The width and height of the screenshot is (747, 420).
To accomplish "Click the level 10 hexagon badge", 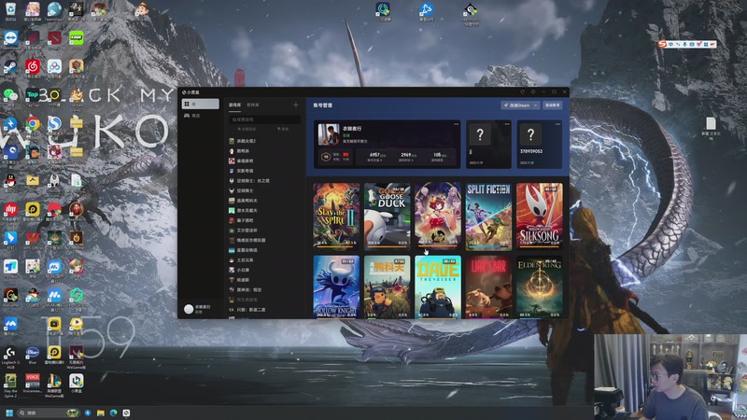I will (x=325, y=157).
